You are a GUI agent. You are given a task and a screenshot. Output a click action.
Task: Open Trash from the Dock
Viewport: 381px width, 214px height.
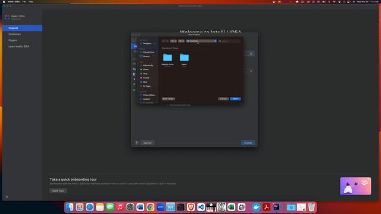(311, 207)
